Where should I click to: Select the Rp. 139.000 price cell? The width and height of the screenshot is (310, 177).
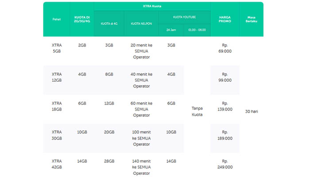225,106
